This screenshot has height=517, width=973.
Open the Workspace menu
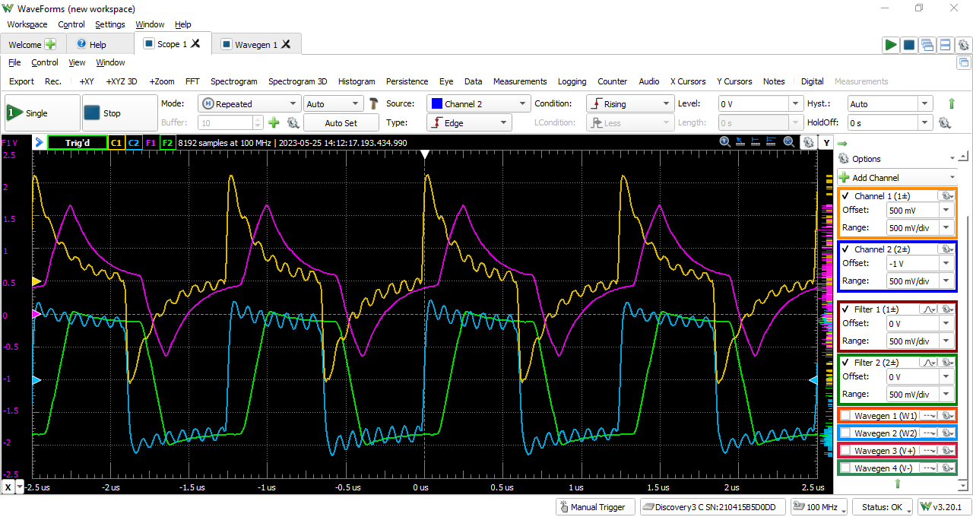(27, 24)
